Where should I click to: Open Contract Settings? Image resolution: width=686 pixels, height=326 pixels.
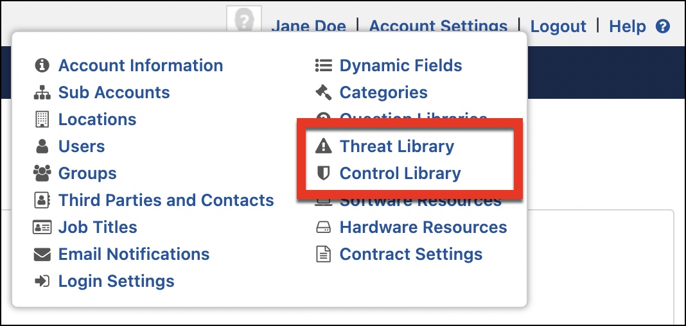(411, 254)
